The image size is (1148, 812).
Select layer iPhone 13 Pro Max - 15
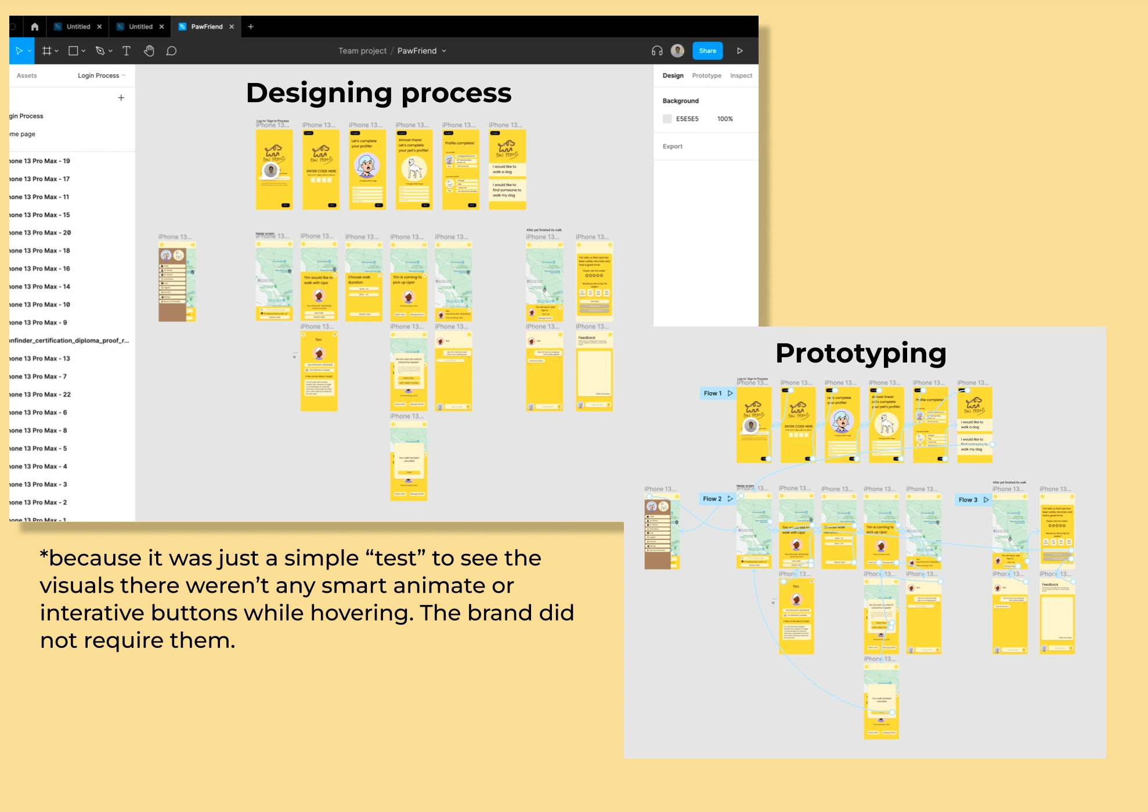(x=72, y=215)
